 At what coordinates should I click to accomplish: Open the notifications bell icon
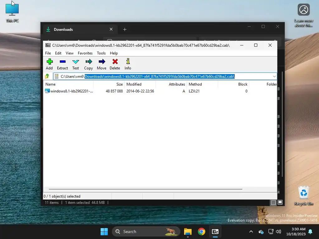[311, 232]
